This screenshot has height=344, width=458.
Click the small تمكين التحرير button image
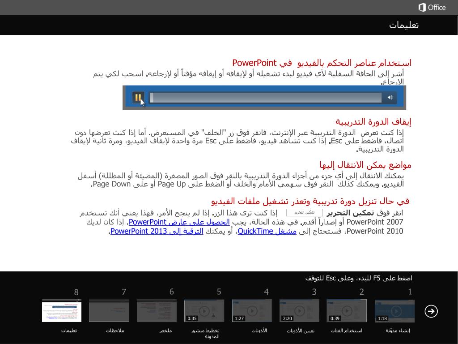click(304, 213)
